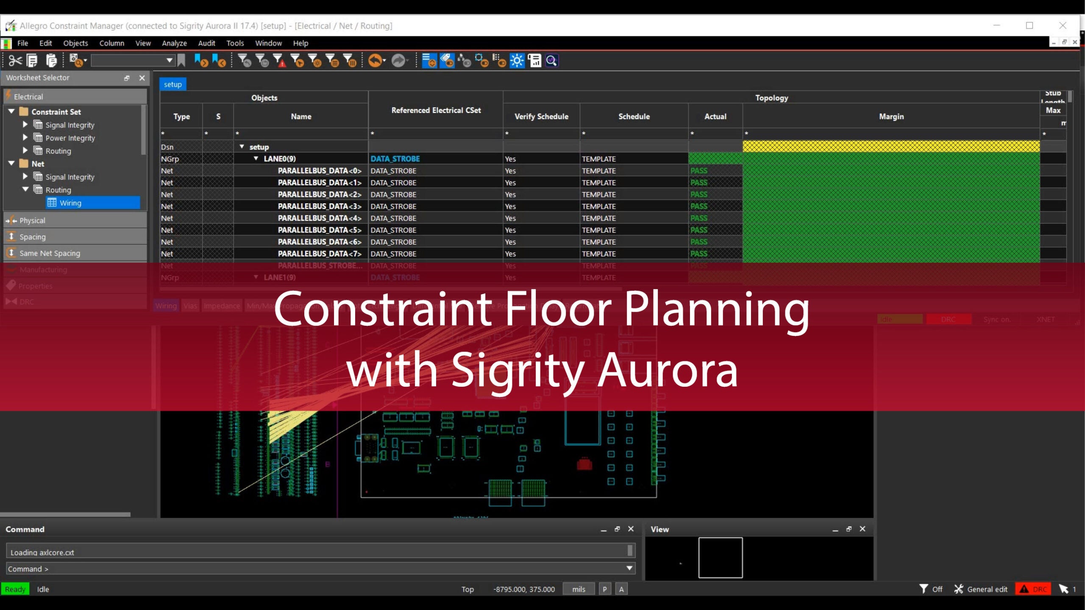The height and width of the screenshot is (610, 1085).
Task: Expand Signal Integrity under Net folder
Action: [25, 176]
